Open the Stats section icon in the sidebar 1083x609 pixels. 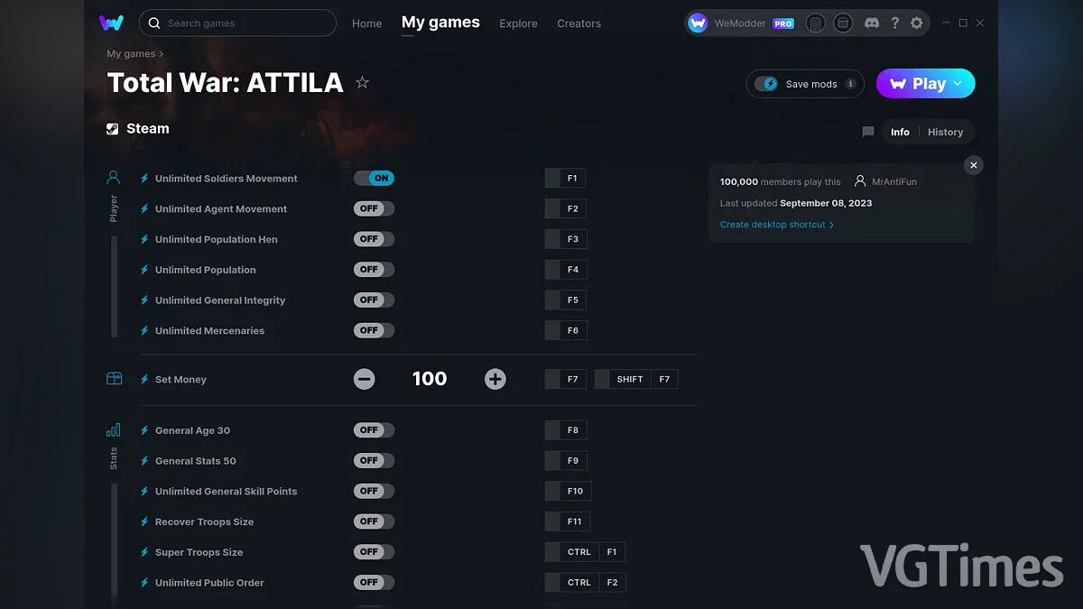coord(113,431)
